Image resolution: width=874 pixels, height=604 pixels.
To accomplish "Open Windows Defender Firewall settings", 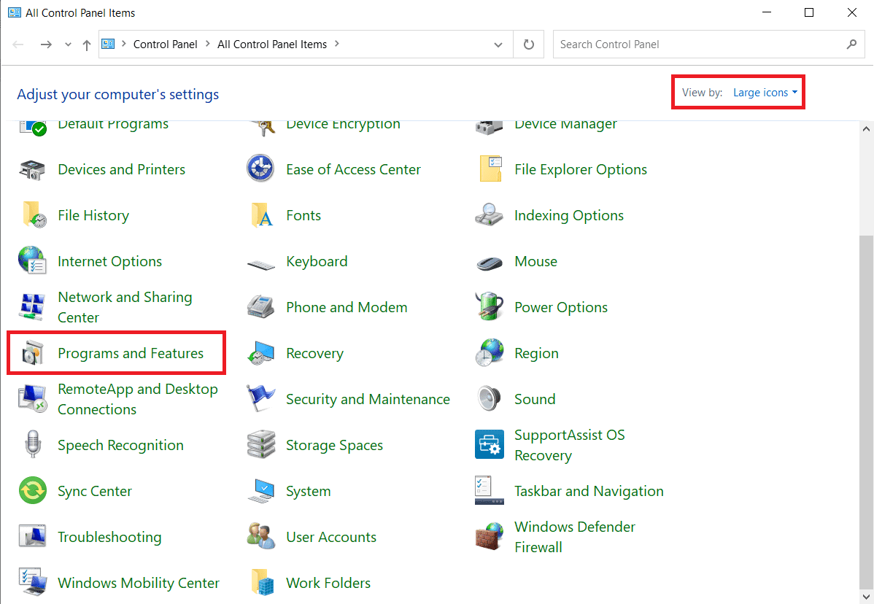I will coord(574,537).
